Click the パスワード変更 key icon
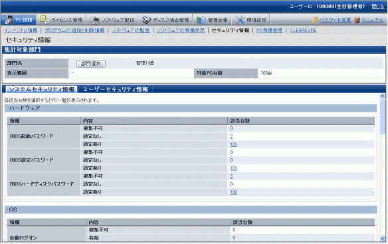388x244 pixels. click(x=315, y=20)
